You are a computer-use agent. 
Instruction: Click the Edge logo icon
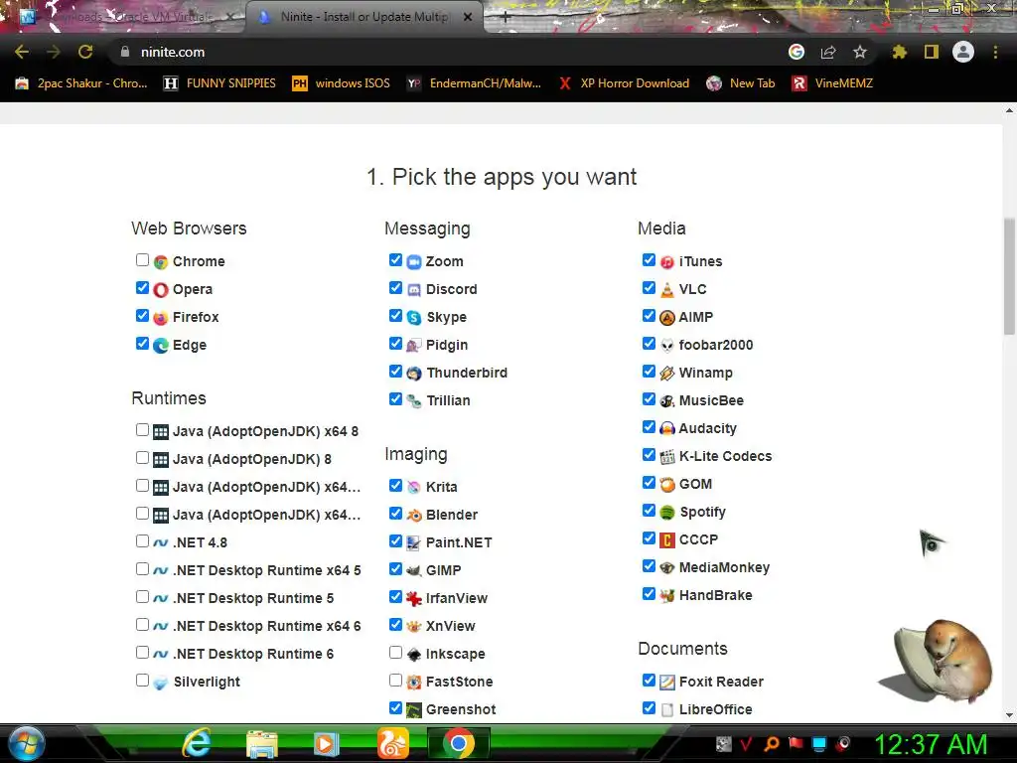[161, 346]
